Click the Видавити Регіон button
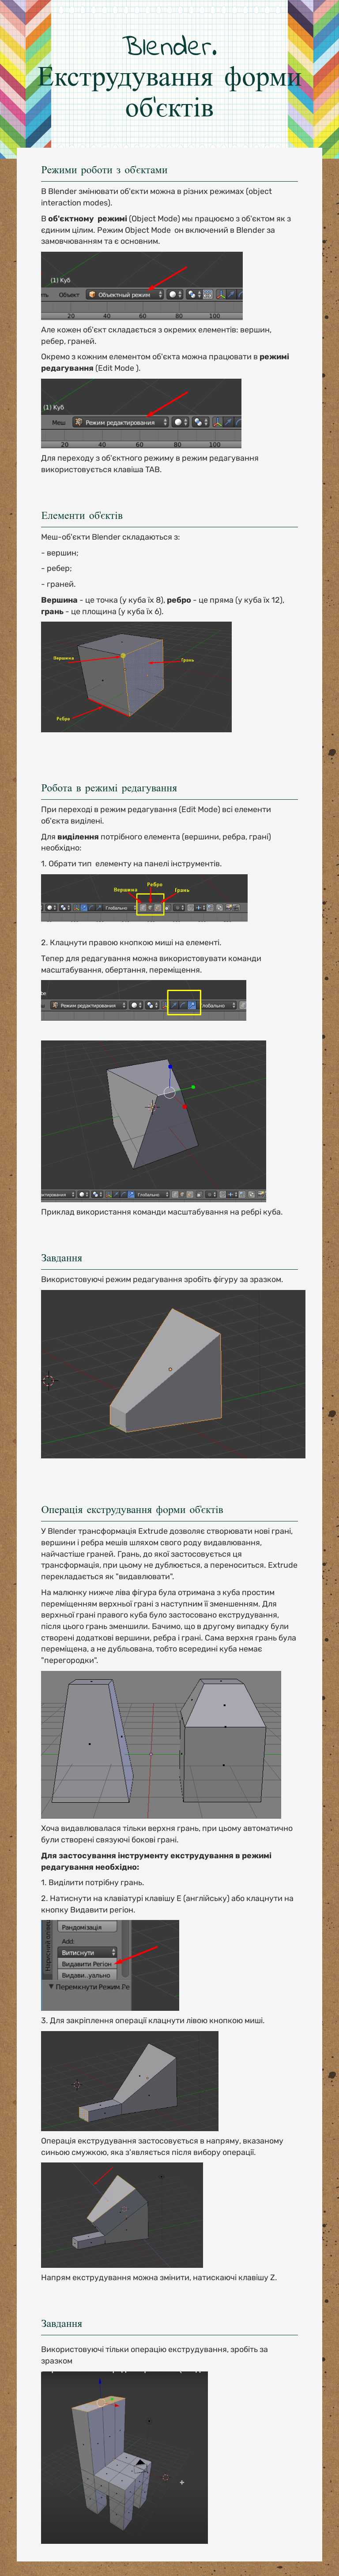The width and height of the screenshot is (339, 2576). [87, 1964]
